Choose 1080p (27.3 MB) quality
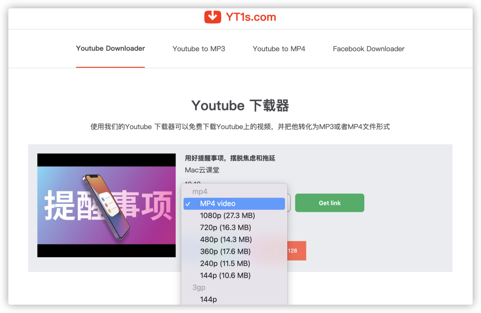481x313 pixels. 234,215
